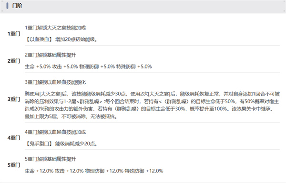Click the 3重门解锁以血换血技能强化 title
The width and height of the screenshot is (286, 183).
click(x=55, y=82)
